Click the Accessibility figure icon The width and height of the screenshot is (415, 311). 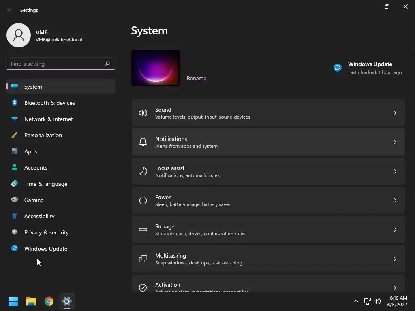click(x=15, y=216)
